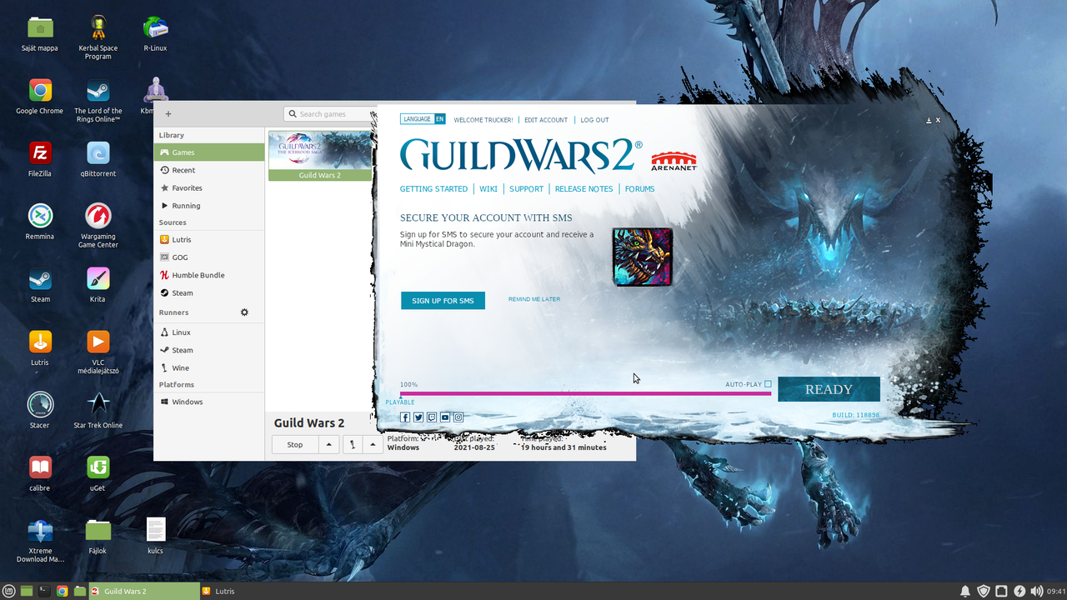Screen dimensions: 1067x600
Task: Select Steam under Sources in Lutris
Action: click(x=209, y=292)
